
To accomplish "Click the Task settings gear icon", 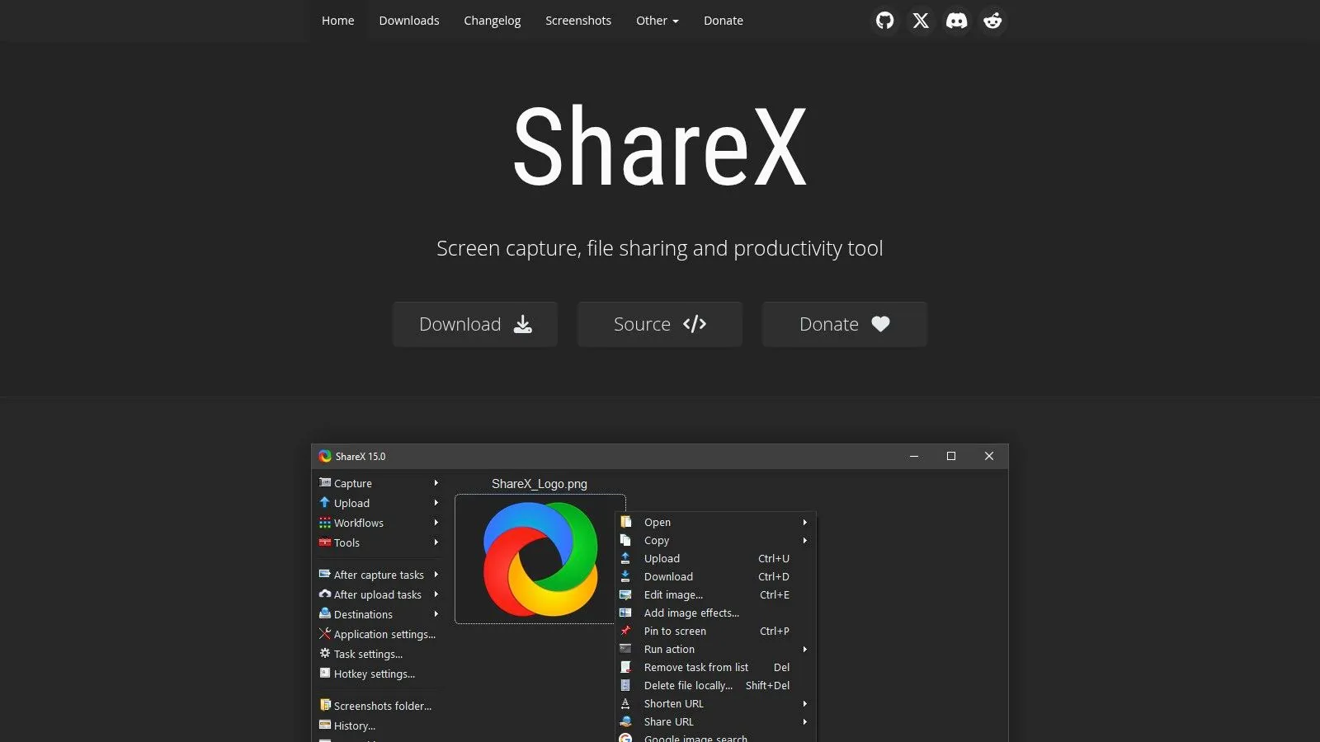I will click(x=325, y=654).
